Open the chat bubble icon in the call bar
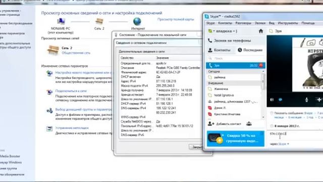The height and width of the screenshot is (182, 323). tap(281, 100)
